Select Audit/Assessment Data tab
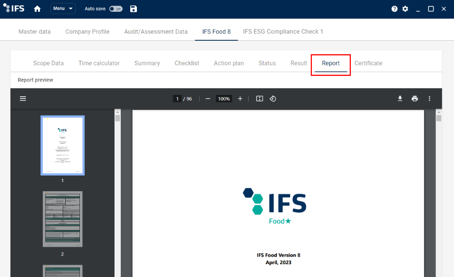Viewport: 454px width, 277px height. click(x=156, y=31)
